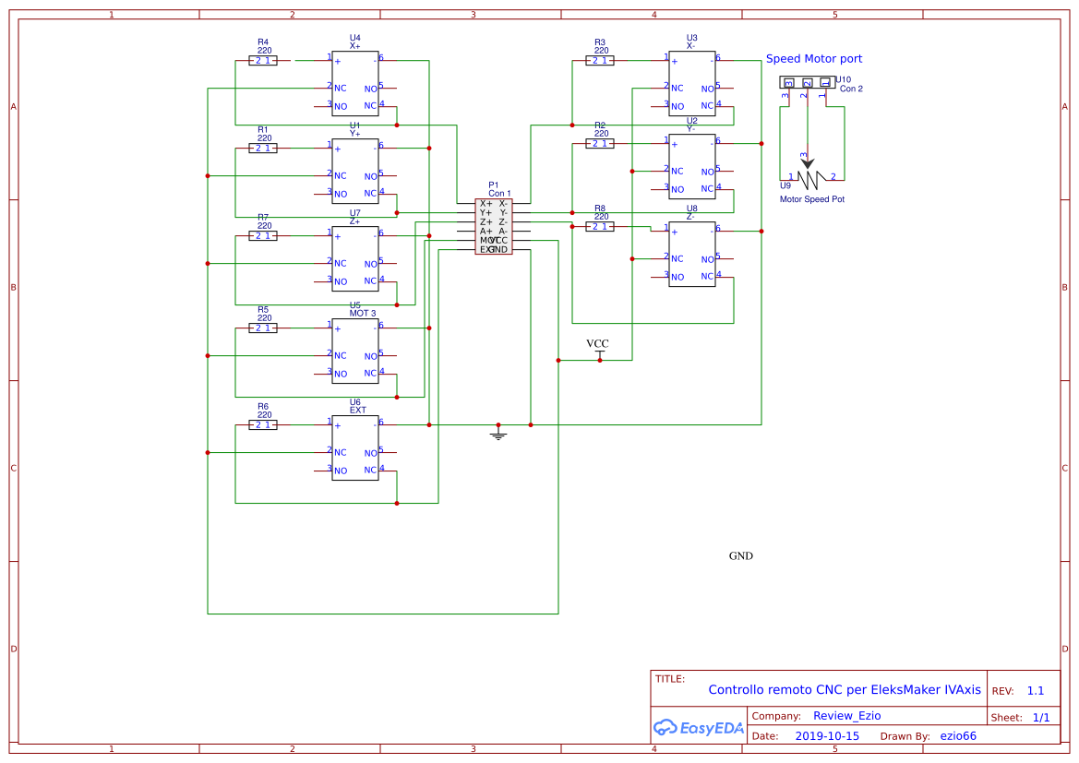Click the Date field showing 2019-10-15
The width and height of the screenshot is (1079, 763).
[827, 735]
